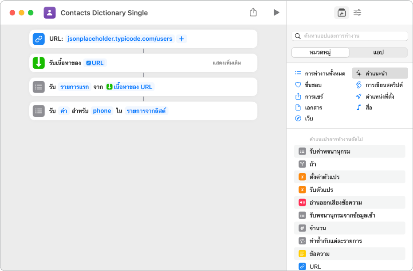The image size is (413, 271).
Task: Open shortcut settings sliders icon
Action: click(x=357, y=12)
